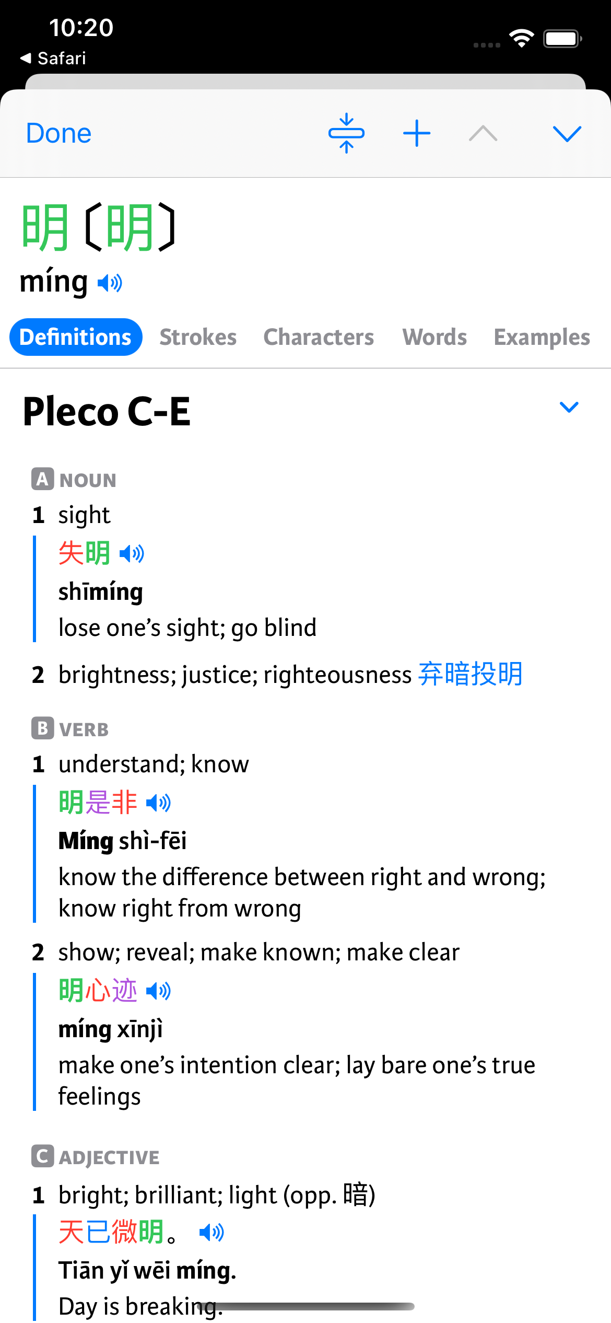The width and height of the screenshot is (611, 1323).
Task: Tap the green 明 headword character
Action: click(45, 228)
